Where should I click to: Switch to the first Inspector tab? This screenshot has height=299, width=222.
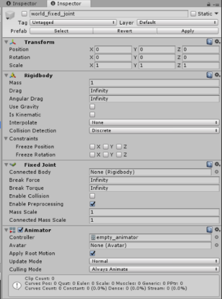[x=21, y=4]
